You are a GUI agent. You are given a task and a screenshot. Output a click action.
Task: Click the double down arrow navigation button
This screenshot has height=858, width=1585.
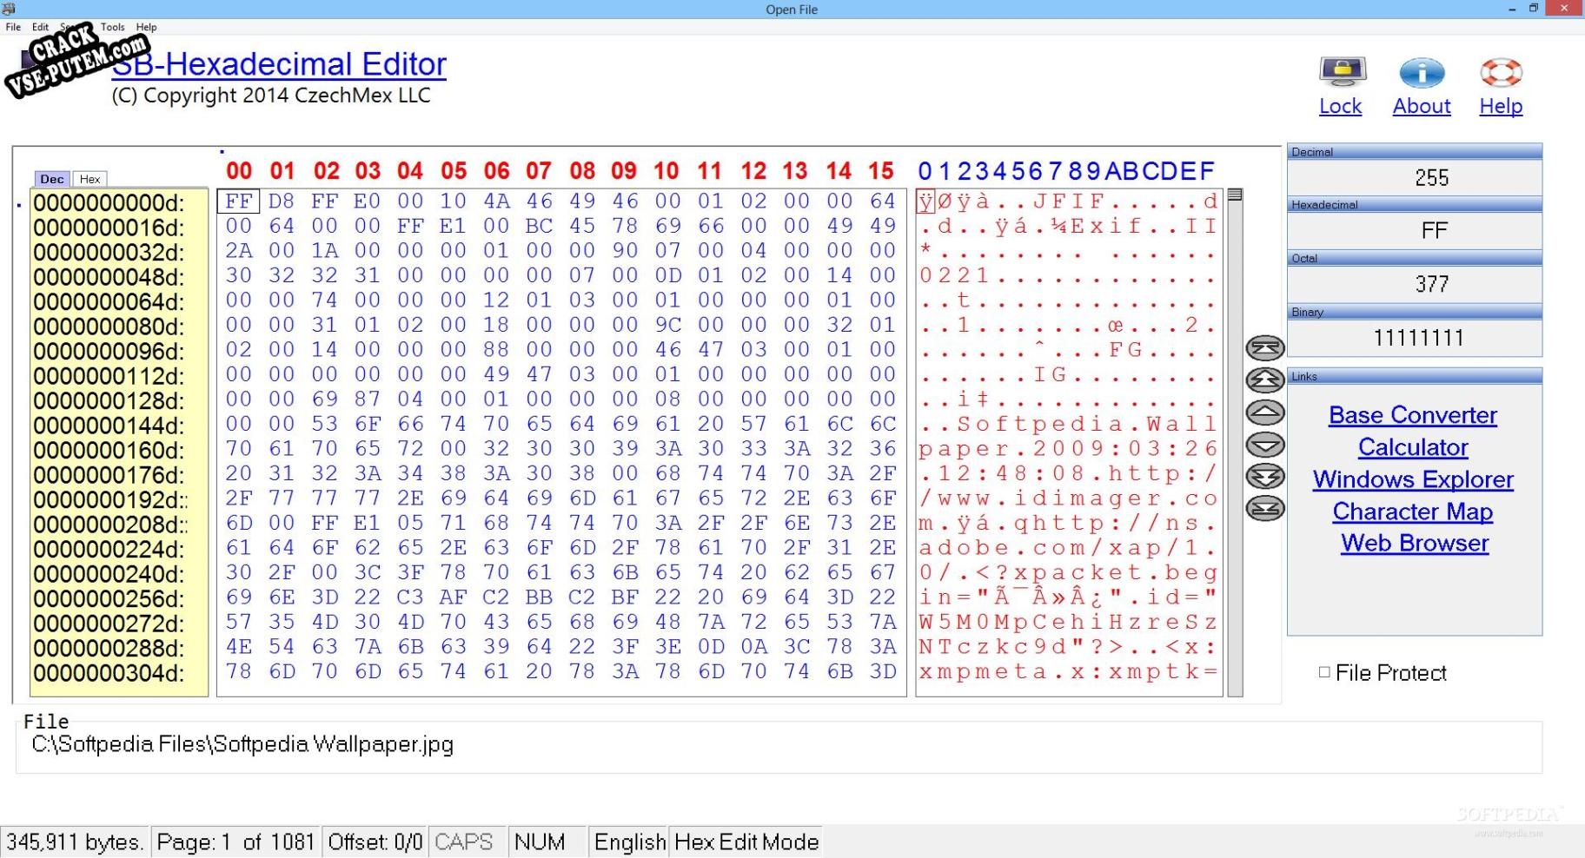1265,477
